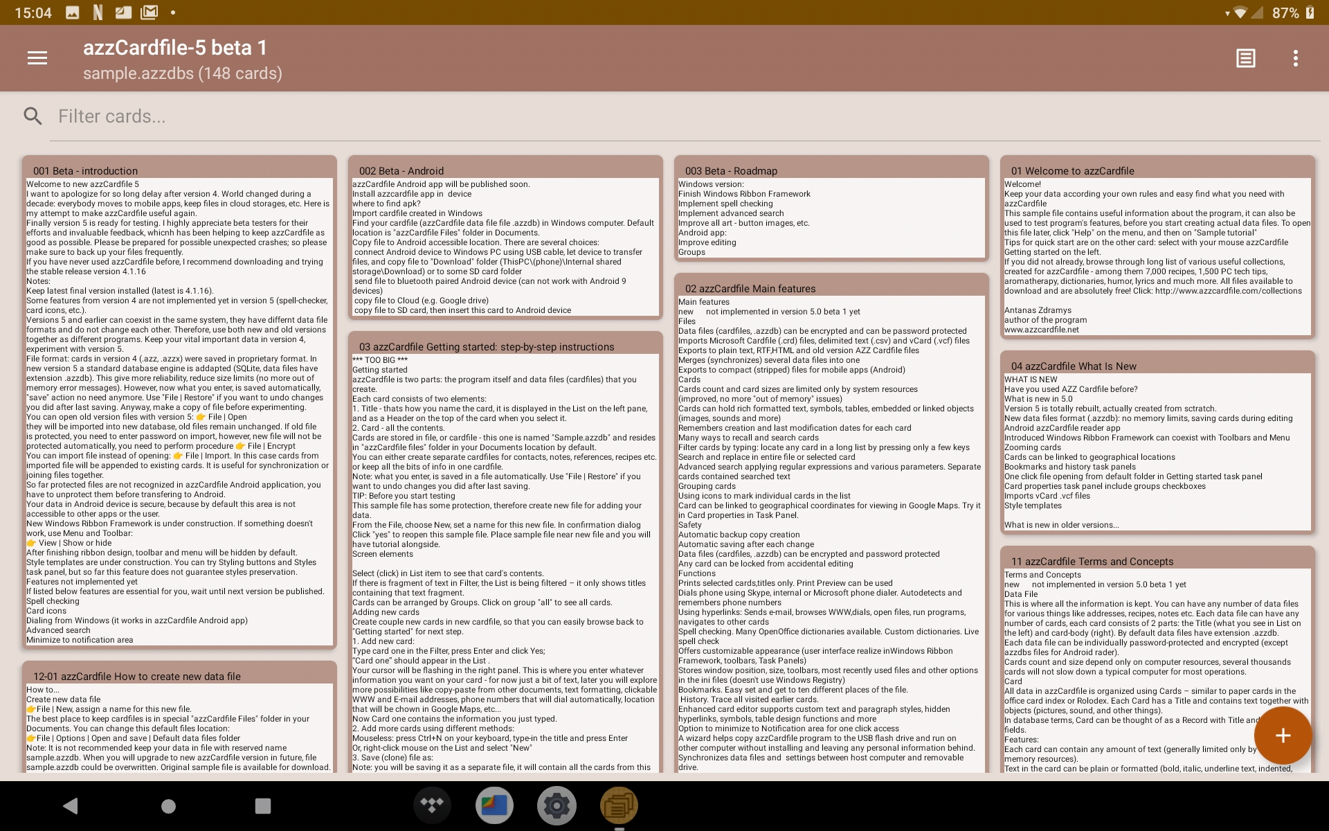Open the azzCardfile app icon in taskbar
The image size is (1329, 831).
(x=619, y=805)
